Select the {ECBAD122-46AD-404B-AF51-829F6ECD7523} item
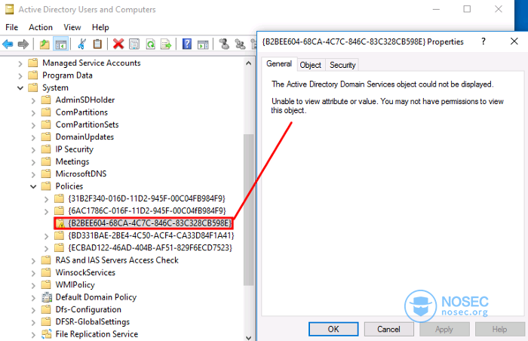 click(x=150, y=248)
